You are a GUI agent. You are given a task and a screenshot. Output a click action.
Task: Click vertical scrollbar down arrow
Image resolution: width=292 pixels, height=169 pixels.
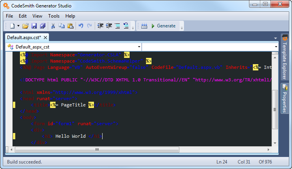point(275,143)
